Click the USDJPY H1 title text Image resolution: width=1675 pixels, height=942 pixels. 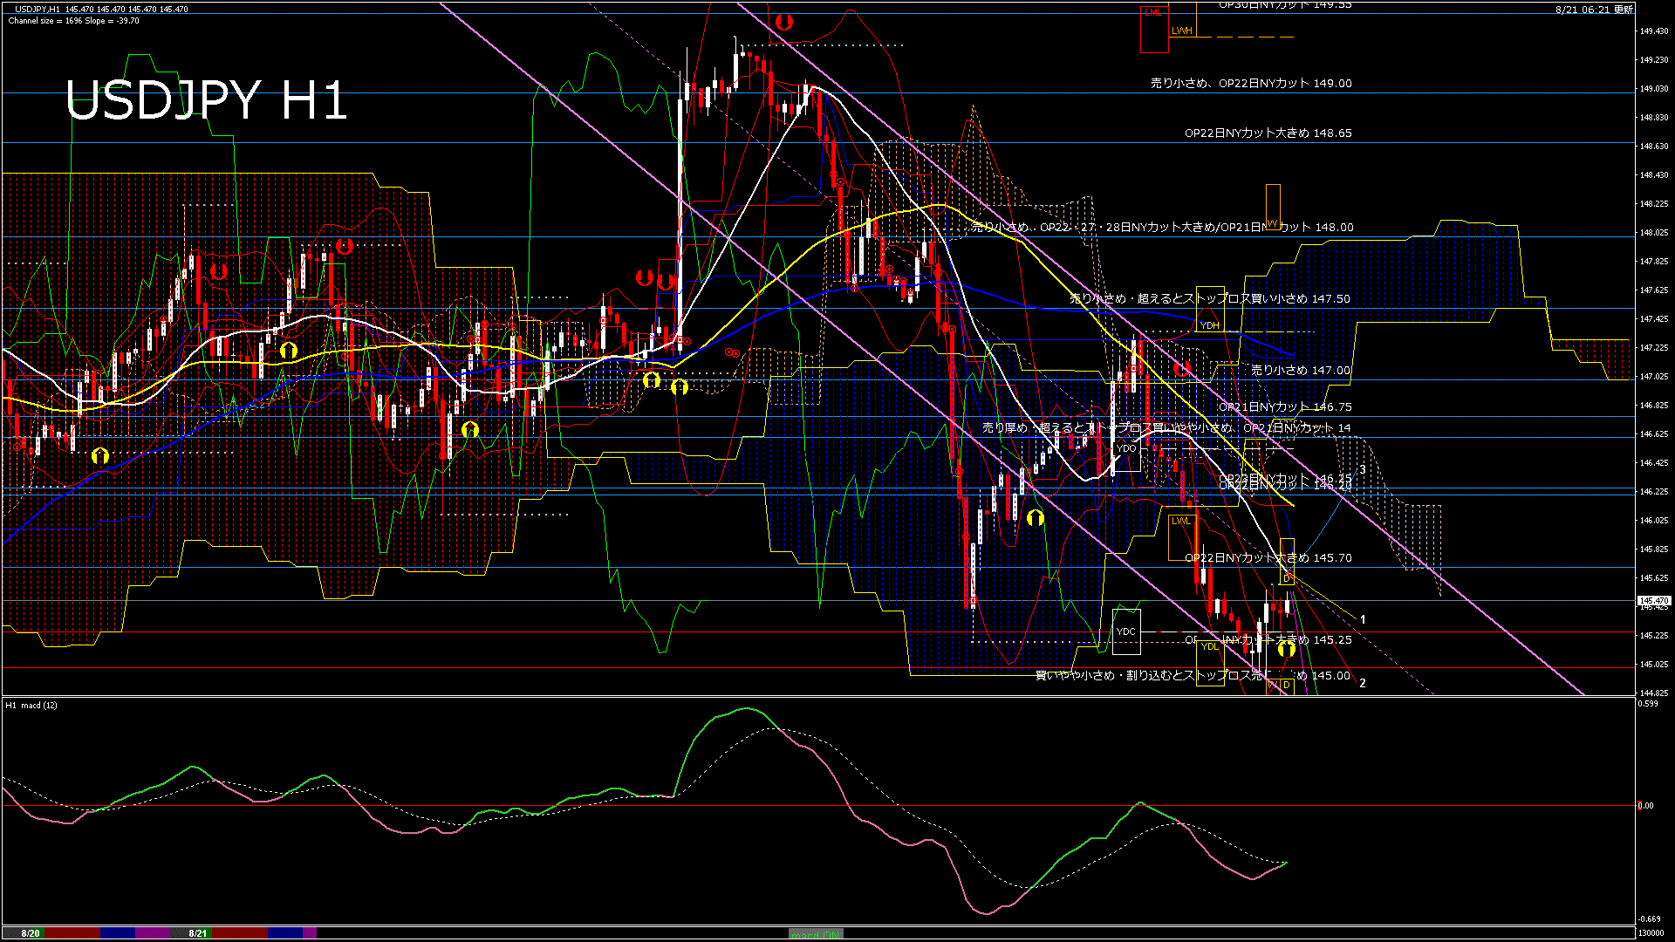206,100
